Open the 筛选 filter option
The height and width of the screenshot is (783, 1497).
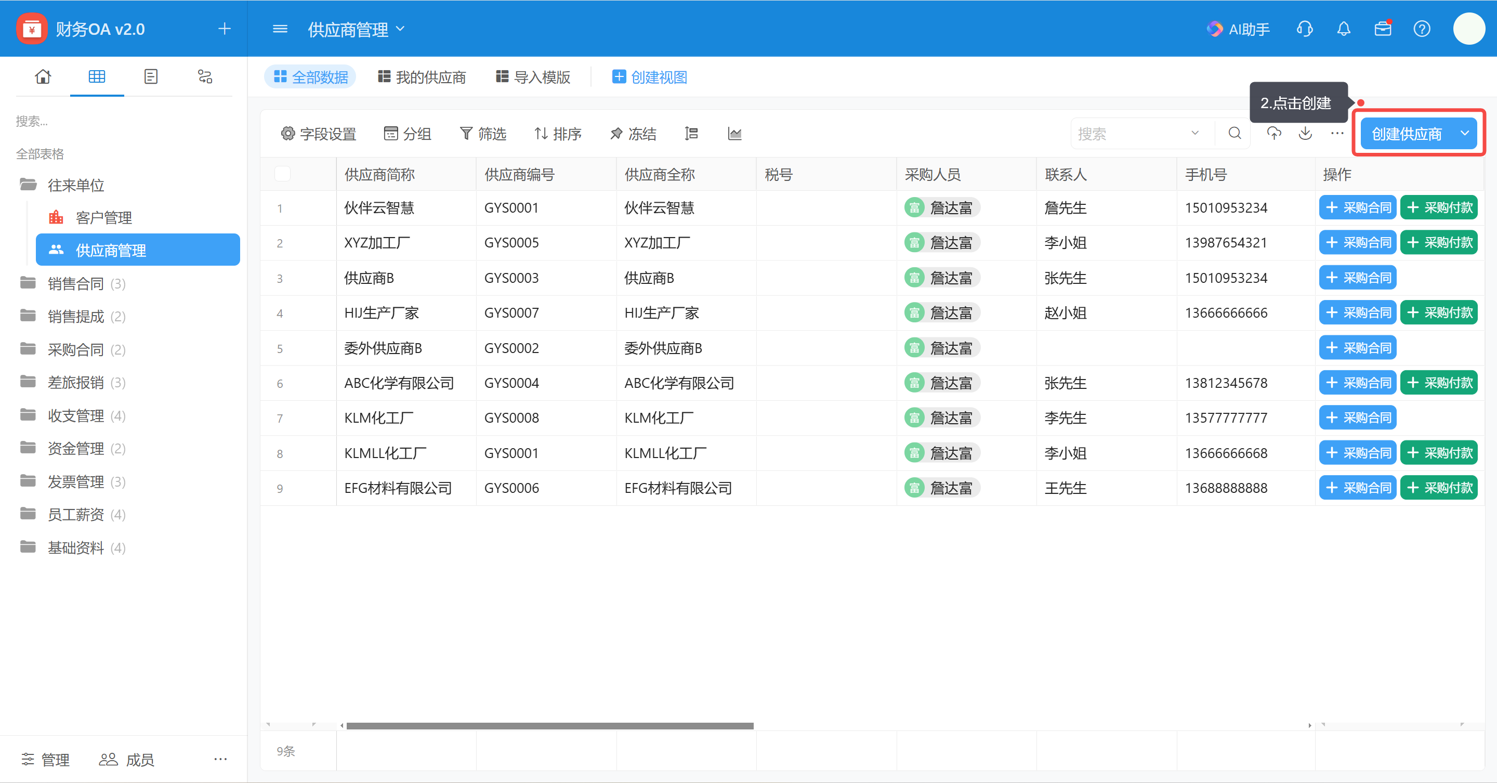[x=483, y=134]
